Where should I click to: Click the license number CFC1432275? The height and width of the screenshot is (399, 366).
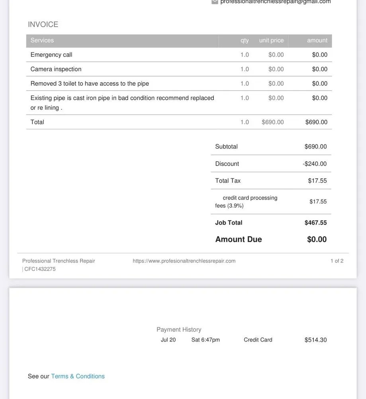[40, 269]
